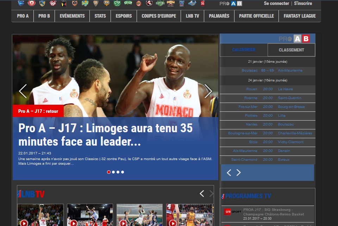The width and height of the screenshot is (338, 226).
Task: Select the fourth carousel dot
Action: (123, 172)
